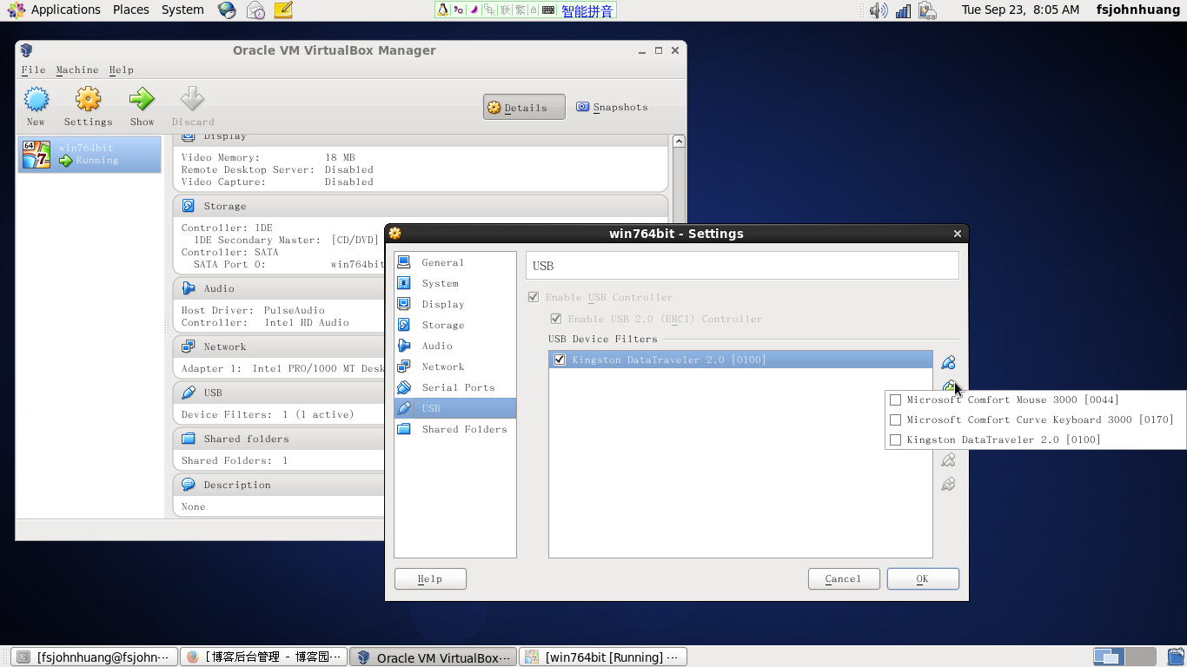Switch to the Snapshots view button

[613, 107]
